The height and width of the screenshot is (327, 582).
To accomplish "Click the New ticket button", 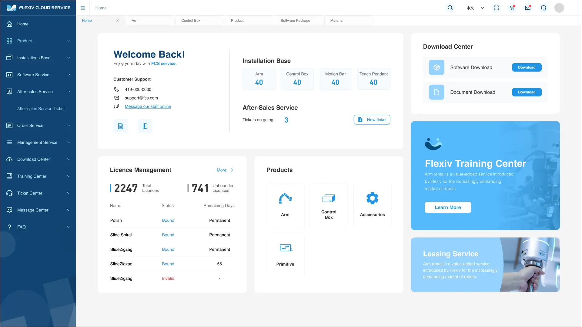I will pos(372,120).
